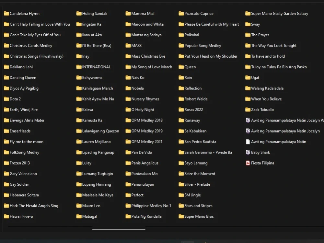The height and width of the screenshot is (243, 324).
Task: Open the Kalesa folder icon
Action: [79, 110]
